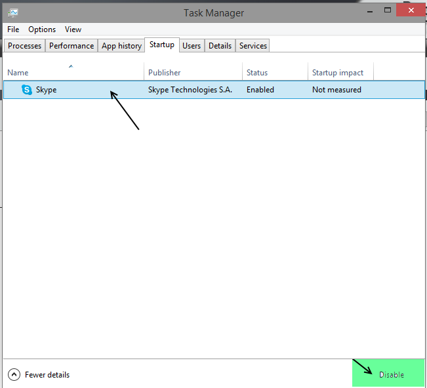The image size is (427, 388).
Task: Open the Options menu
Action: (42, 29)
